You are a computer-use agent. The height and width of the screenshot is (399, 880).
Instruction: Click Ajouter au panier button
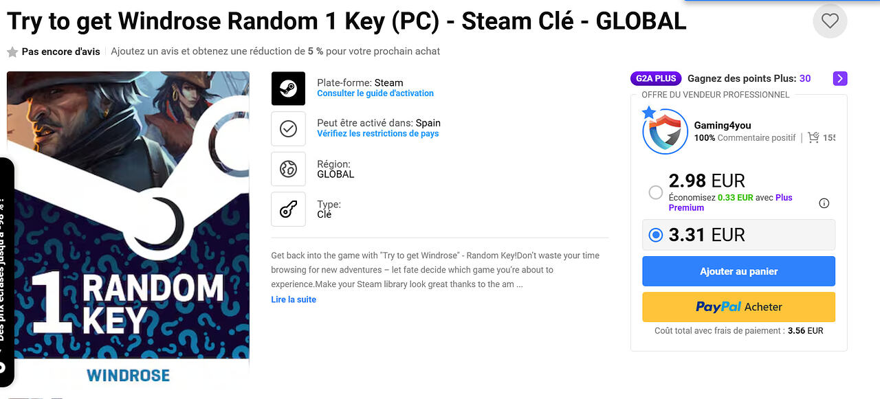coord(738,271)
